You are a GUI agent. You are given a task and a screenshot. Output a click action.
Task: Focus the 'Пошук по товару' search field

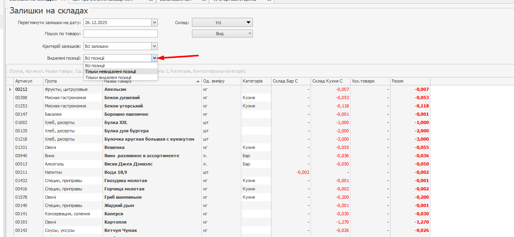[x=120, y=34]
